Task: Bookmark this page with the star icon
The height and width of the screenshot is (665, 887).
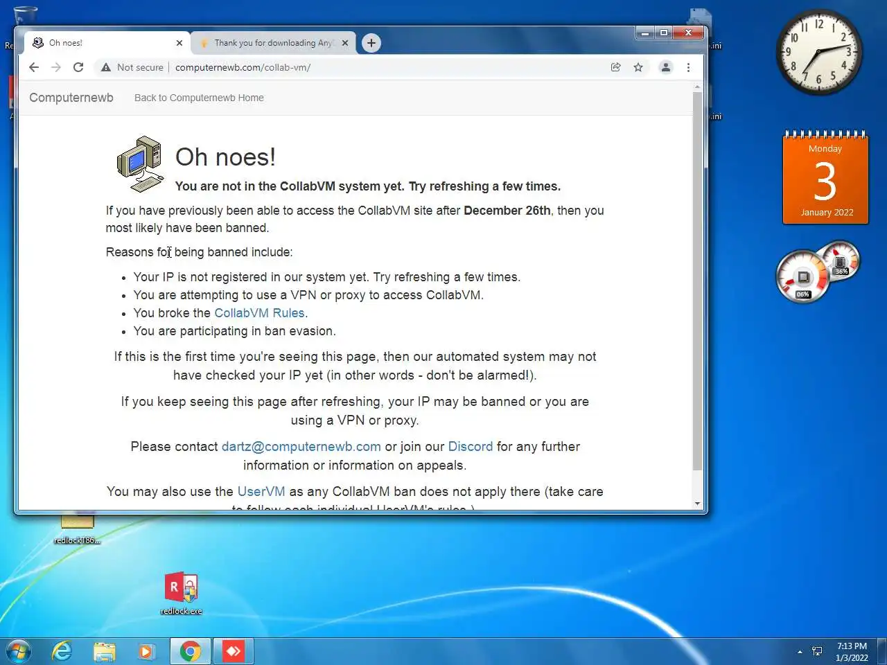Action: [638, 67]
